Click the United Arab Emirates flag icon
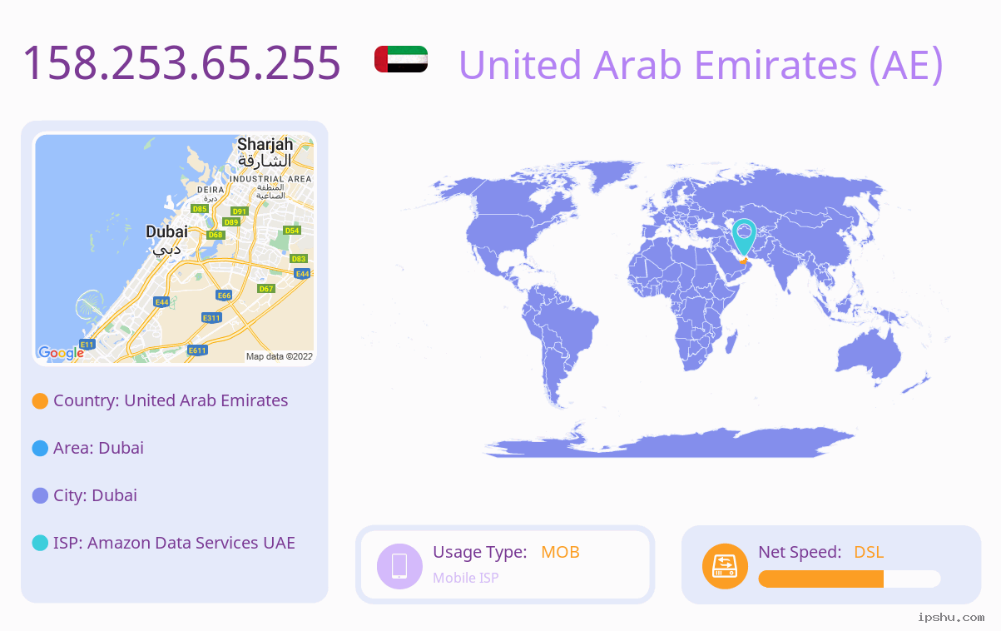This screenshot has height=631, width=1001. 401,59
